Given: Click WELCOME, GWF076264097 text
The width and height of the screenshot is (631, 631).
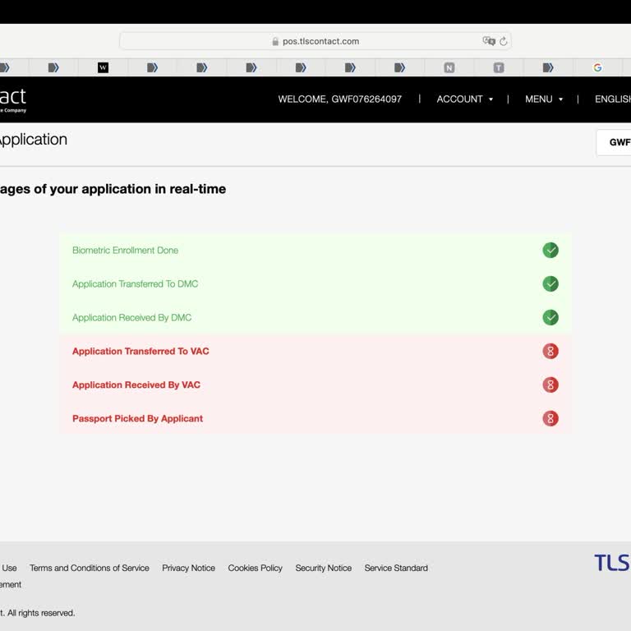Looking at the screenshot, I should tap(339, 99).
